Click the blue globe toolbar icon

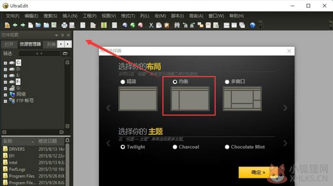tap(253, 25)
